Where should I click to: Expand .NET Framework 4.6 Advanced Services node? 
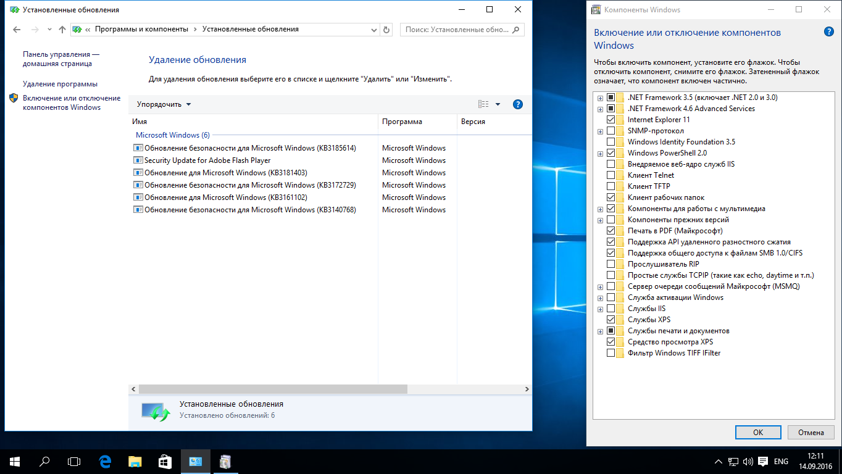[600, 109]
